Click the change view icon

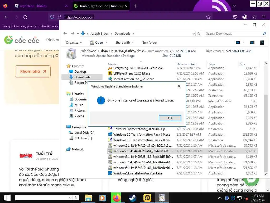[238, 43]
